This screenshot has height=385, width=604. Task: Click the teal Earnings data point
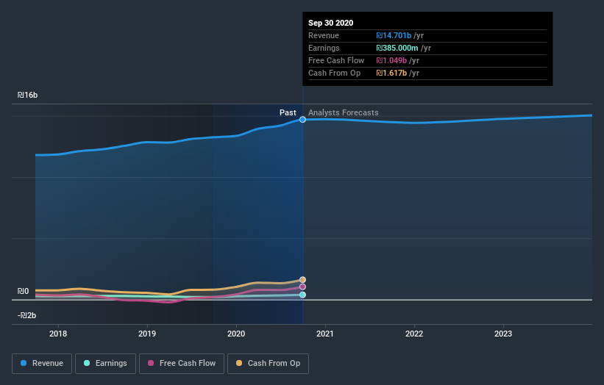303,295
